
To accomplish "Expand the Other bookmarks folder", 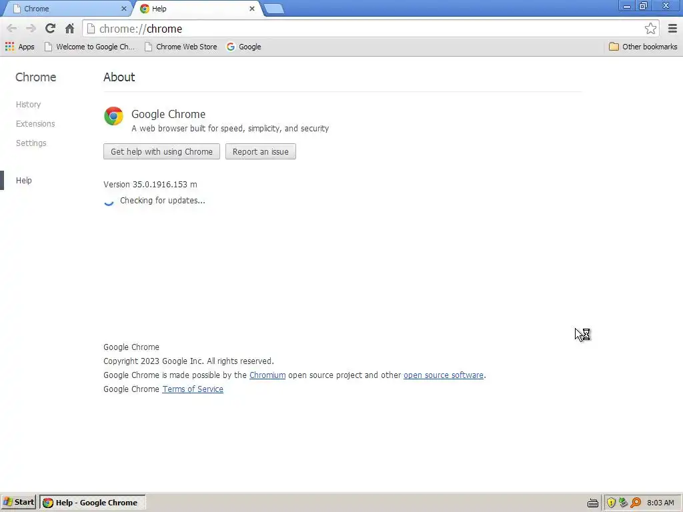I will tap(643, 47).
